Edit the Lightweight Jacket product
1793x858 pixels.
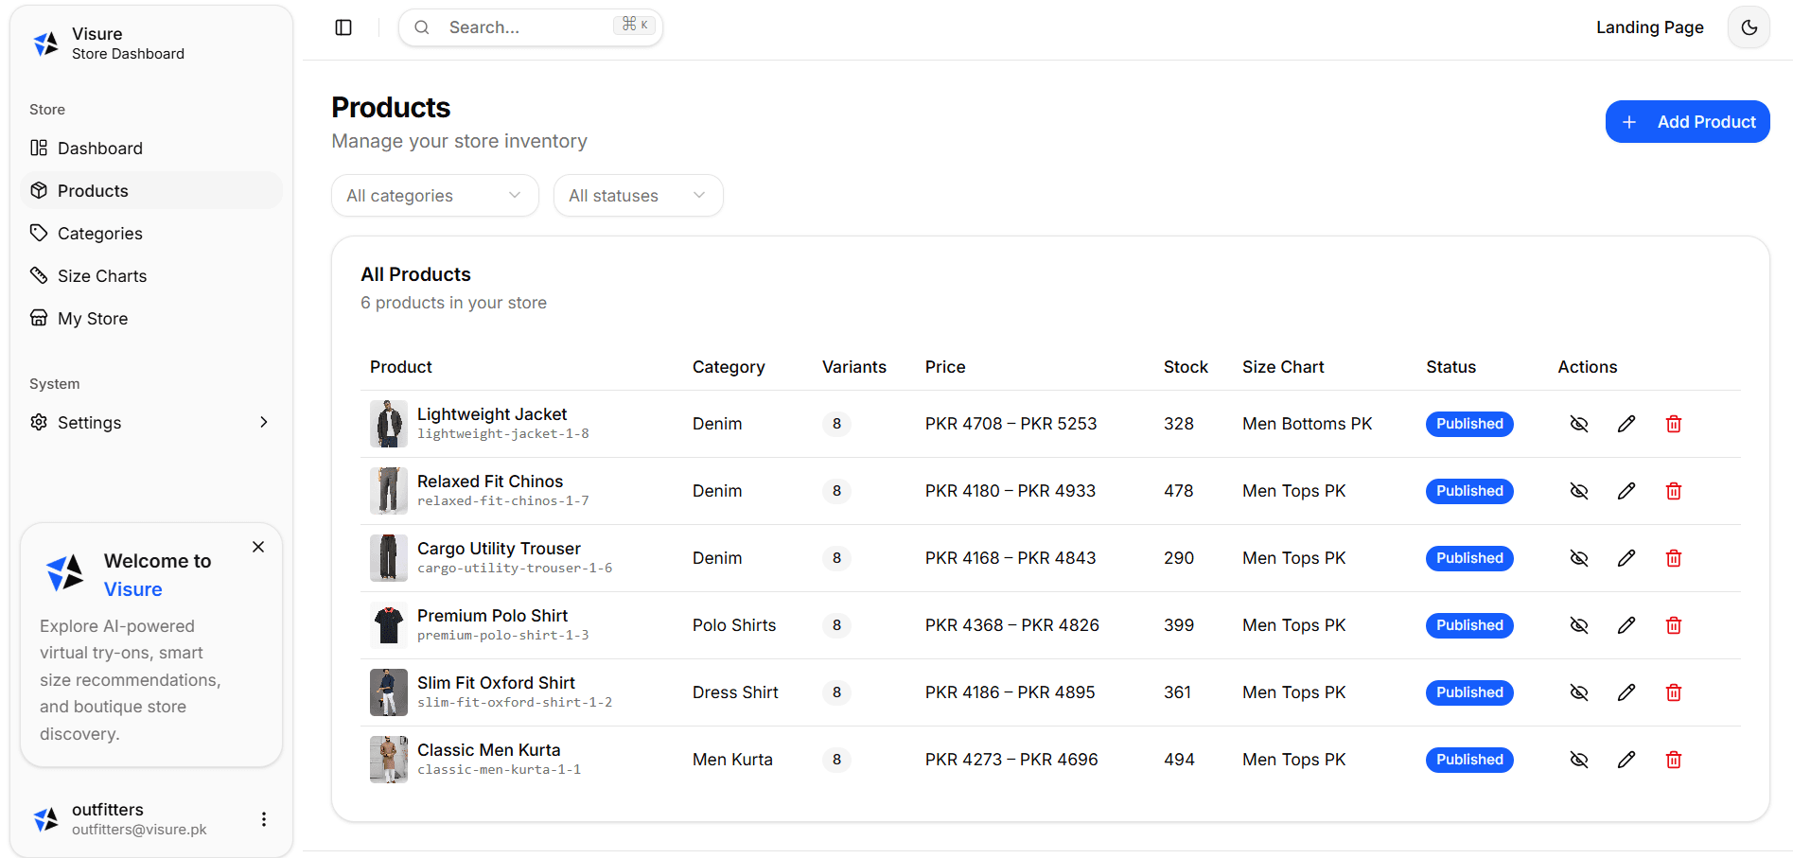(1626, 424)
